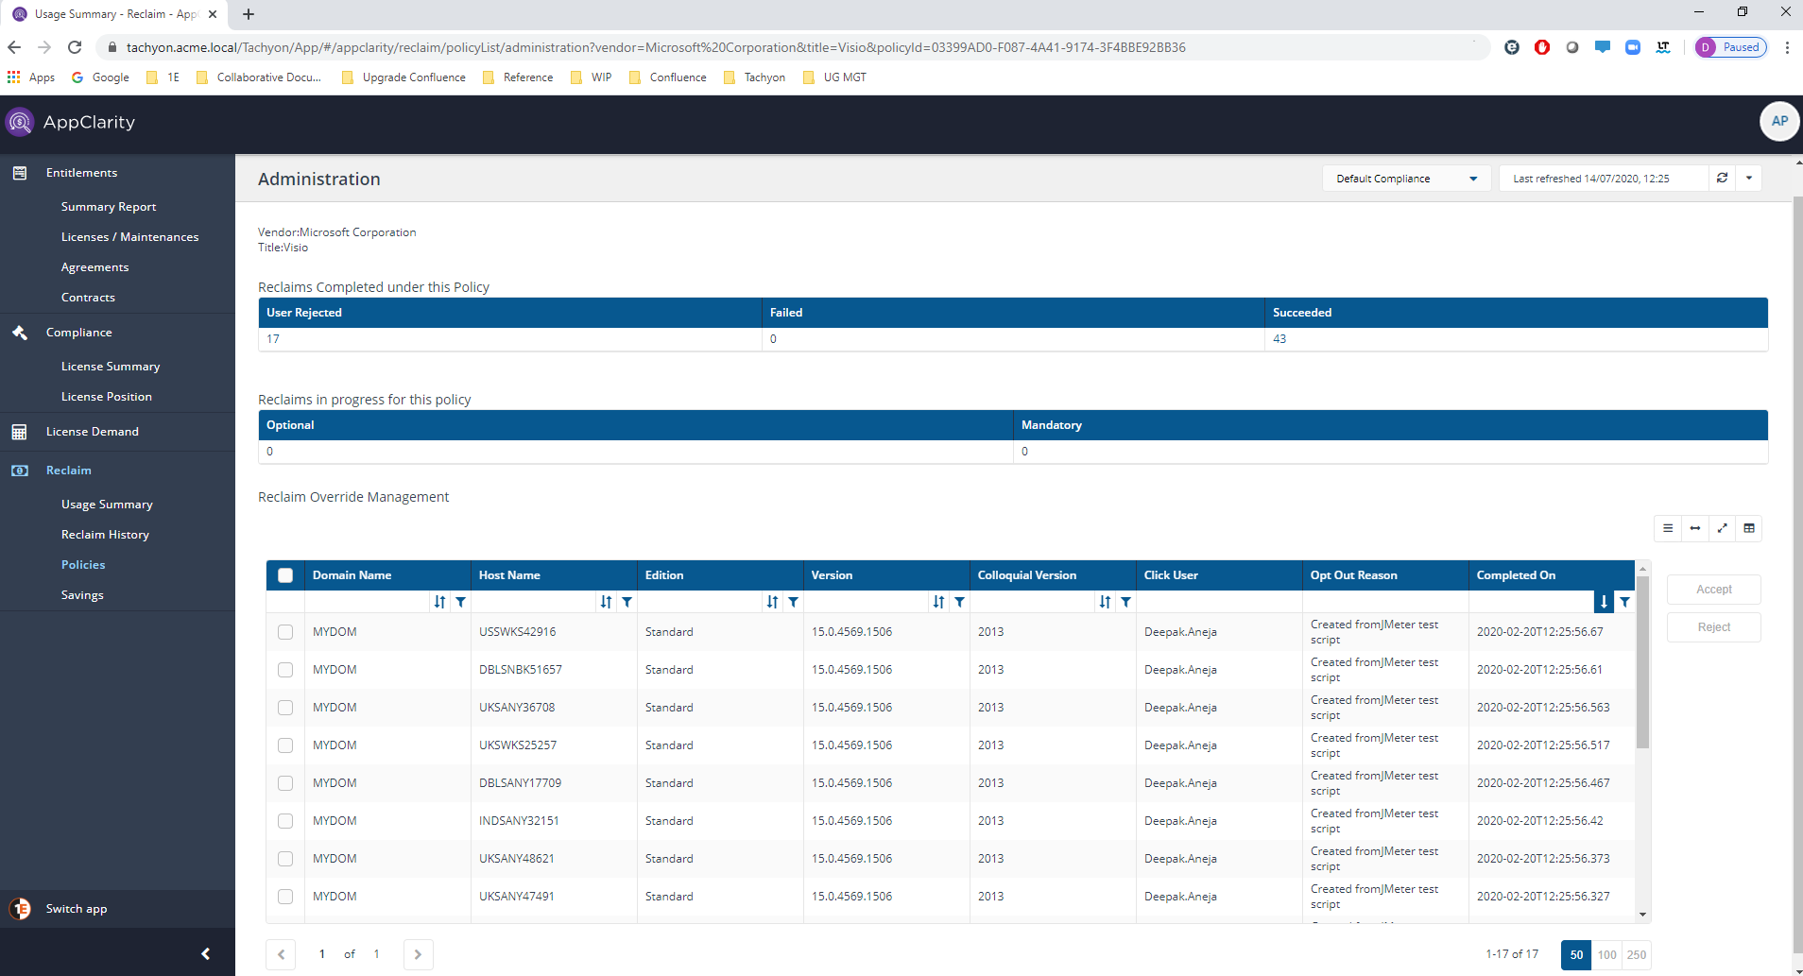Sort the Domain Name column

(x=439, y=602)
